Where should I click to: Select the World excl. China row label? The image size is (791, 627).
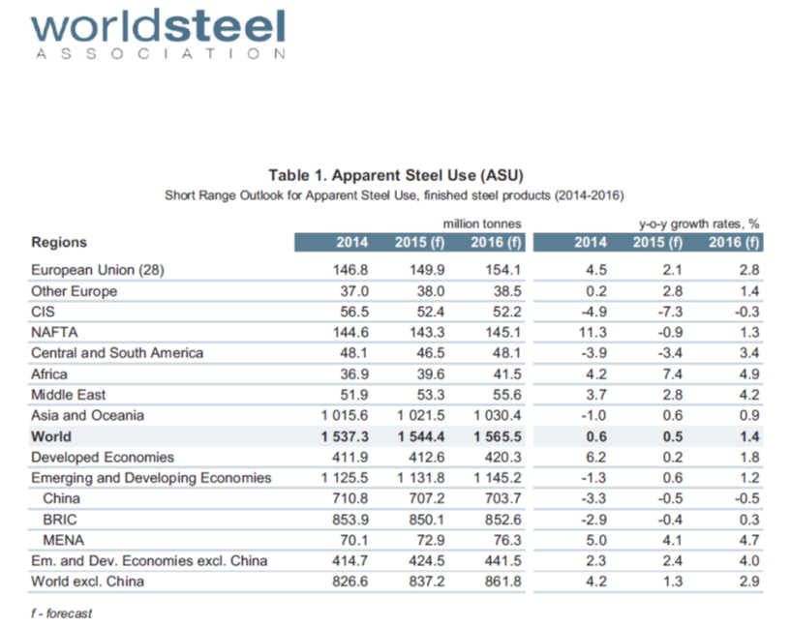click(x=87, y=582)
